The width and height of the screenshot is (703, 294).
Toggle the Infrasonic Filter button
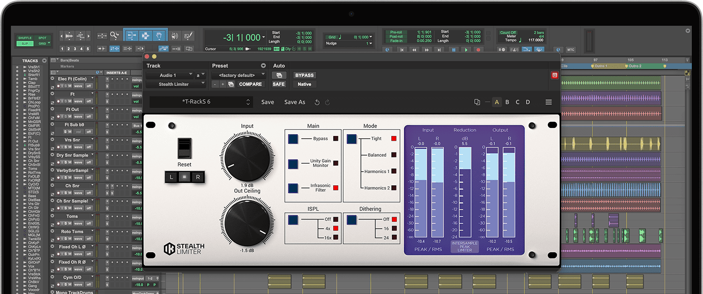pyautogui.click(x=293, y=188)
